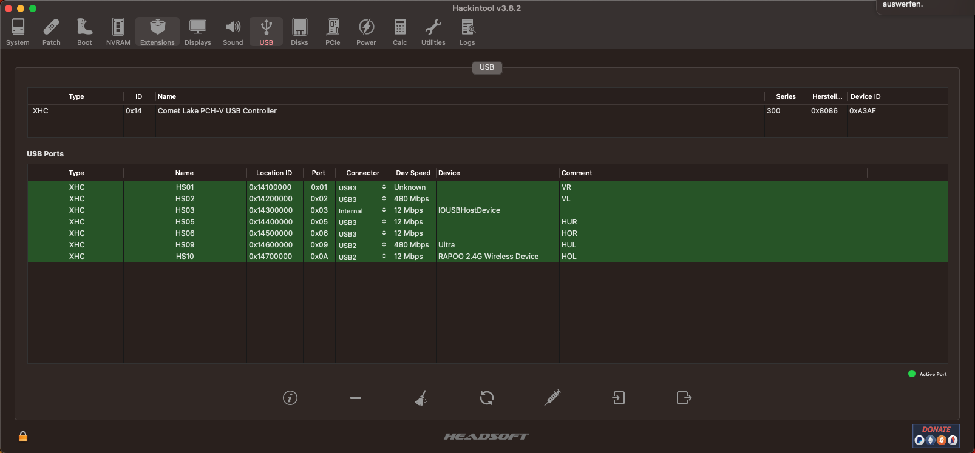Click the Export icon in bottom toolbar
This screenshot has width=975, height=453.
[x=684, y=398]
